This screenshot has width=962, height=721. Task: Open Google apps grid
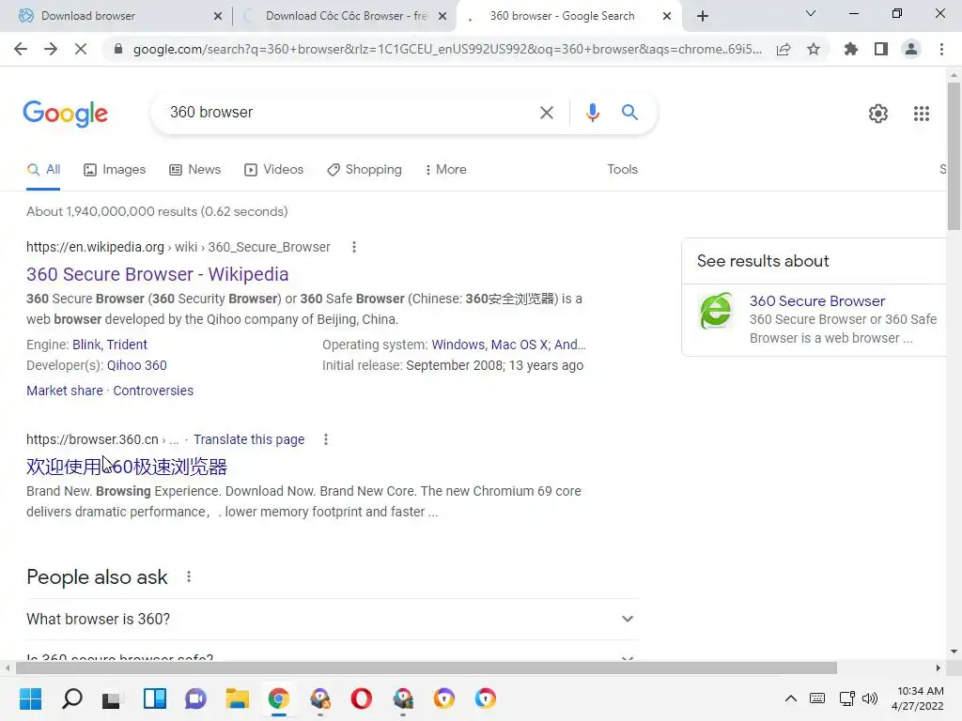pyautogui.click(x=922, y=114)
